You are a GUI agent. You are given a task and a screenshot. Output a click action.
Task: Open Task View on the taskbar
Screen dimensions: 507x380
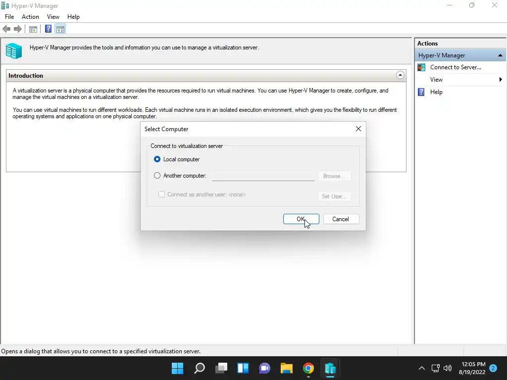(221, 368)
